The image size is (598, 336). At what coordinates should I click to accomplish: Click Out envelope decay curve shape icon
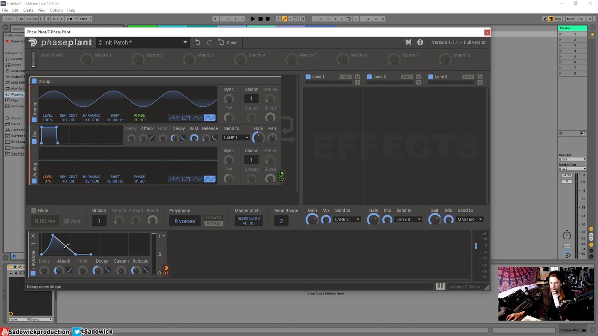(183, 138)
